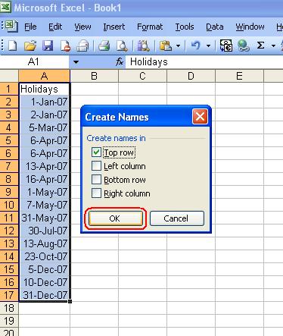The height and width of the screenshot is (336, 283).
Task: Click cell with date 7-May-07
Action: [44, 205]
